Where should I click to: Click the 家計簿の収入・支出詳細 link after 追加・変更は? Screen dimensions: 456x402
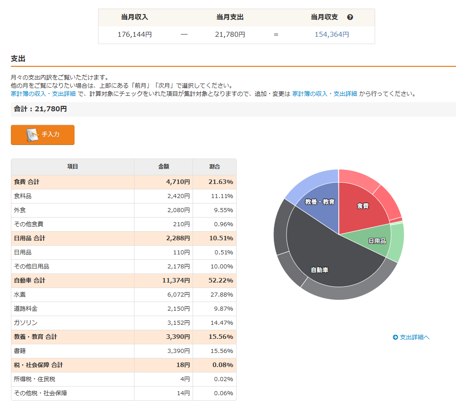324,94
